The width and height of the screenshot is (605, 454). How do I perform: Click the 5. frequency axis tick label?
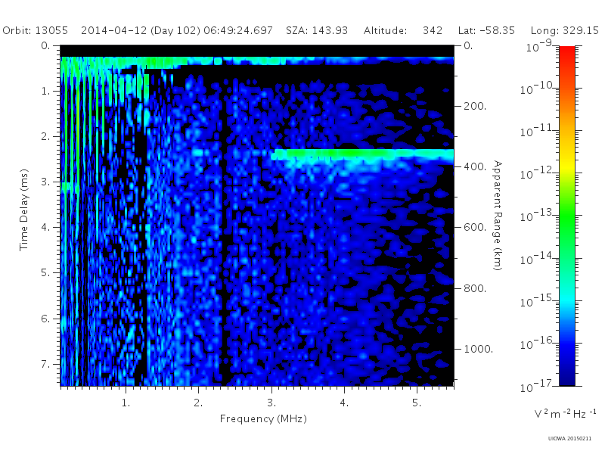pos(417,403)
